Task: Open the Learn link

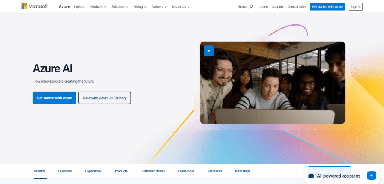Action: click(x=264, y=7)
